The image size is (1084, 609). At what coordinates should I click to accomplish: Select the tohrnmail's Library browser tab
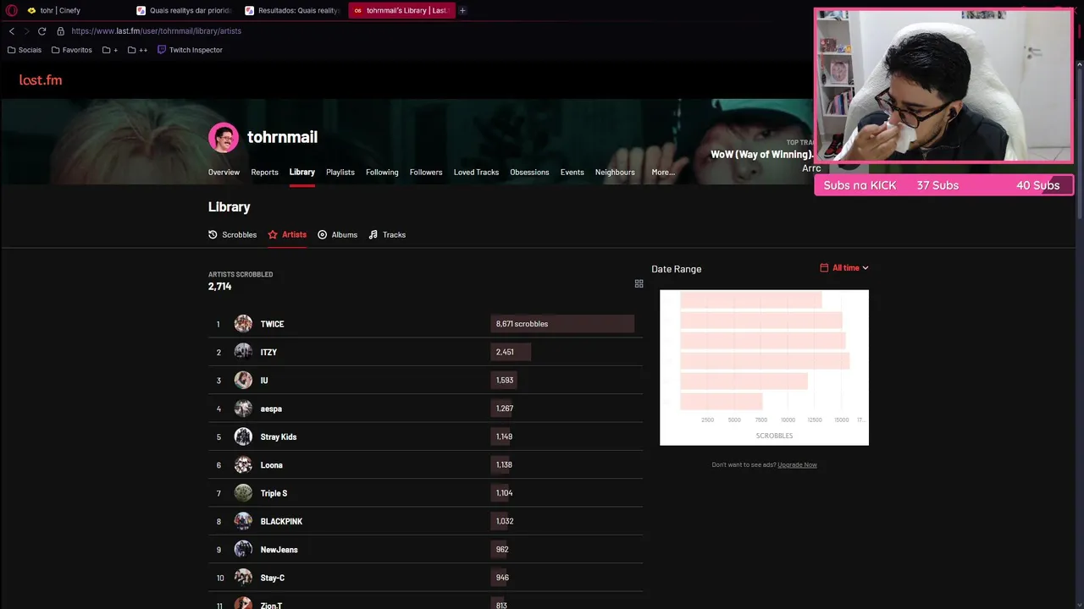click(x=401, y=11)
